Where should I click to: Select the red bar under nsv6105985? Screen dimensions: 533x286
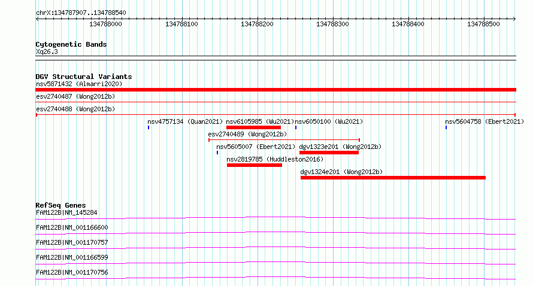click(x=253, y=127)
